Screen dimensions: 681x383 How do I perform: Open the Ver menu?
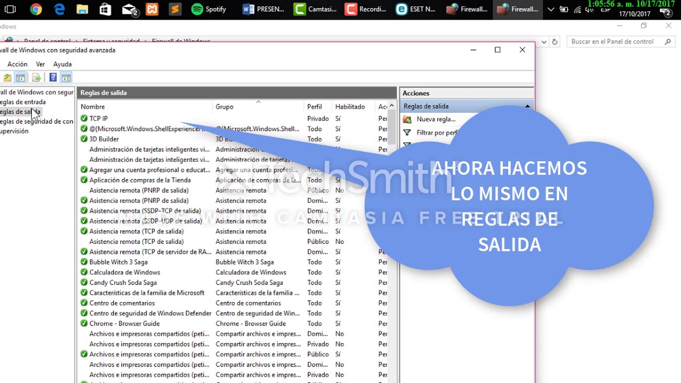[x=40, y=64]
